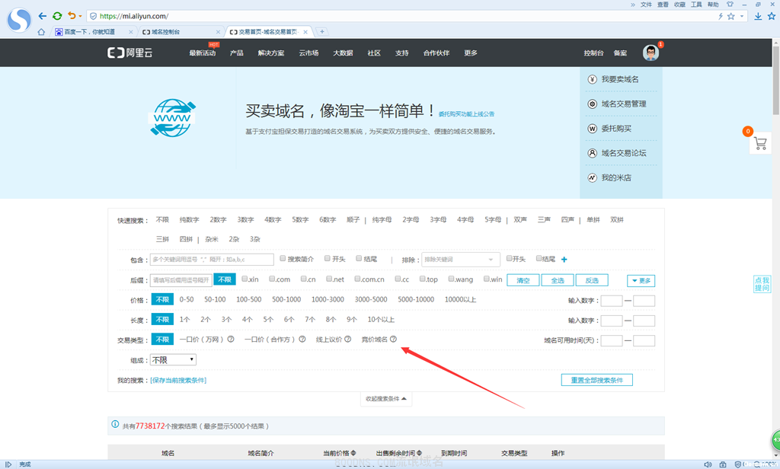Open the 解决方案 navigation menu
The height and width of the screenshot is (469, 780).
271,53
